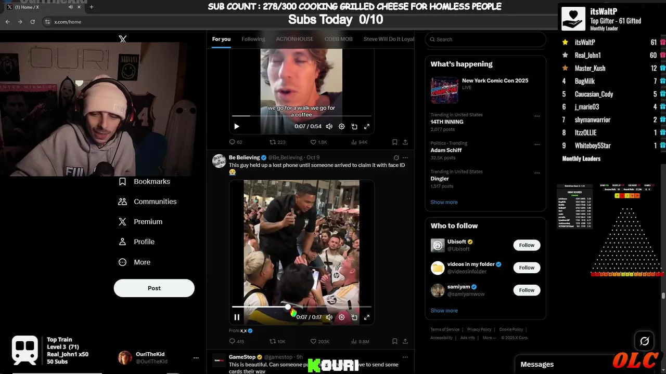
Task: Bookmark the Be Believing post
Action: point(395,341)
